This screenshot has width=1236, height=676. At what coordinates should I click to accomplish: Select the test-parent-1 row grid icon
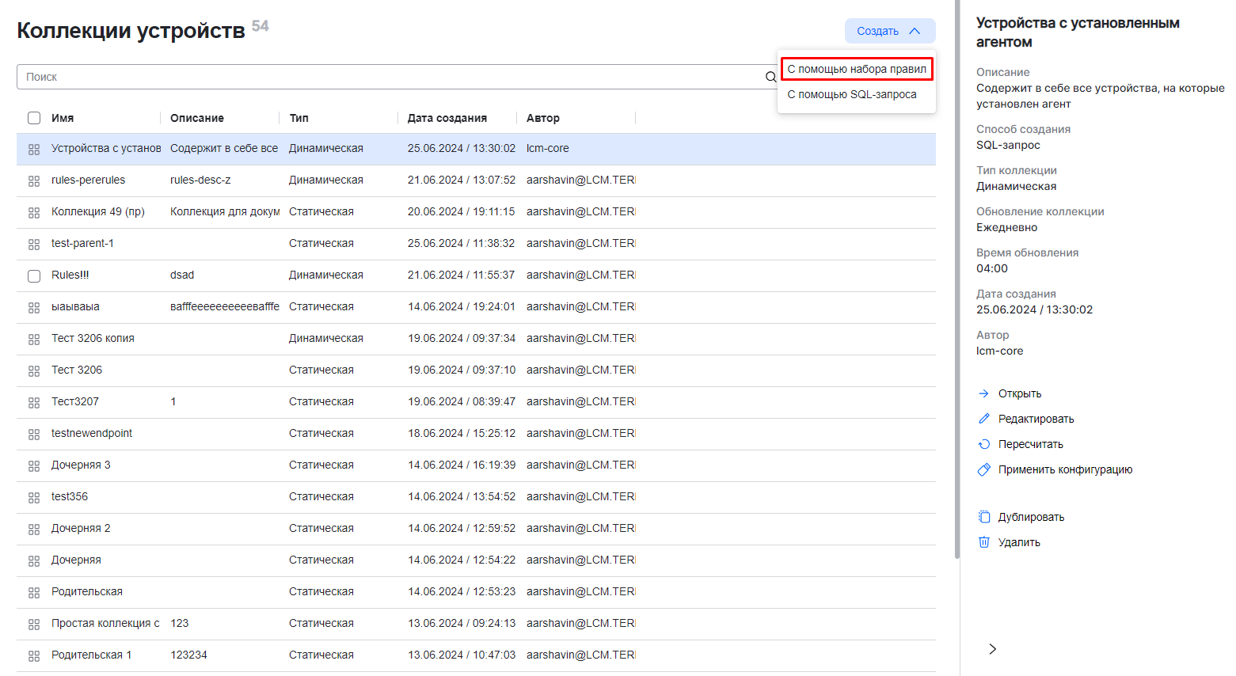point(34,244)
